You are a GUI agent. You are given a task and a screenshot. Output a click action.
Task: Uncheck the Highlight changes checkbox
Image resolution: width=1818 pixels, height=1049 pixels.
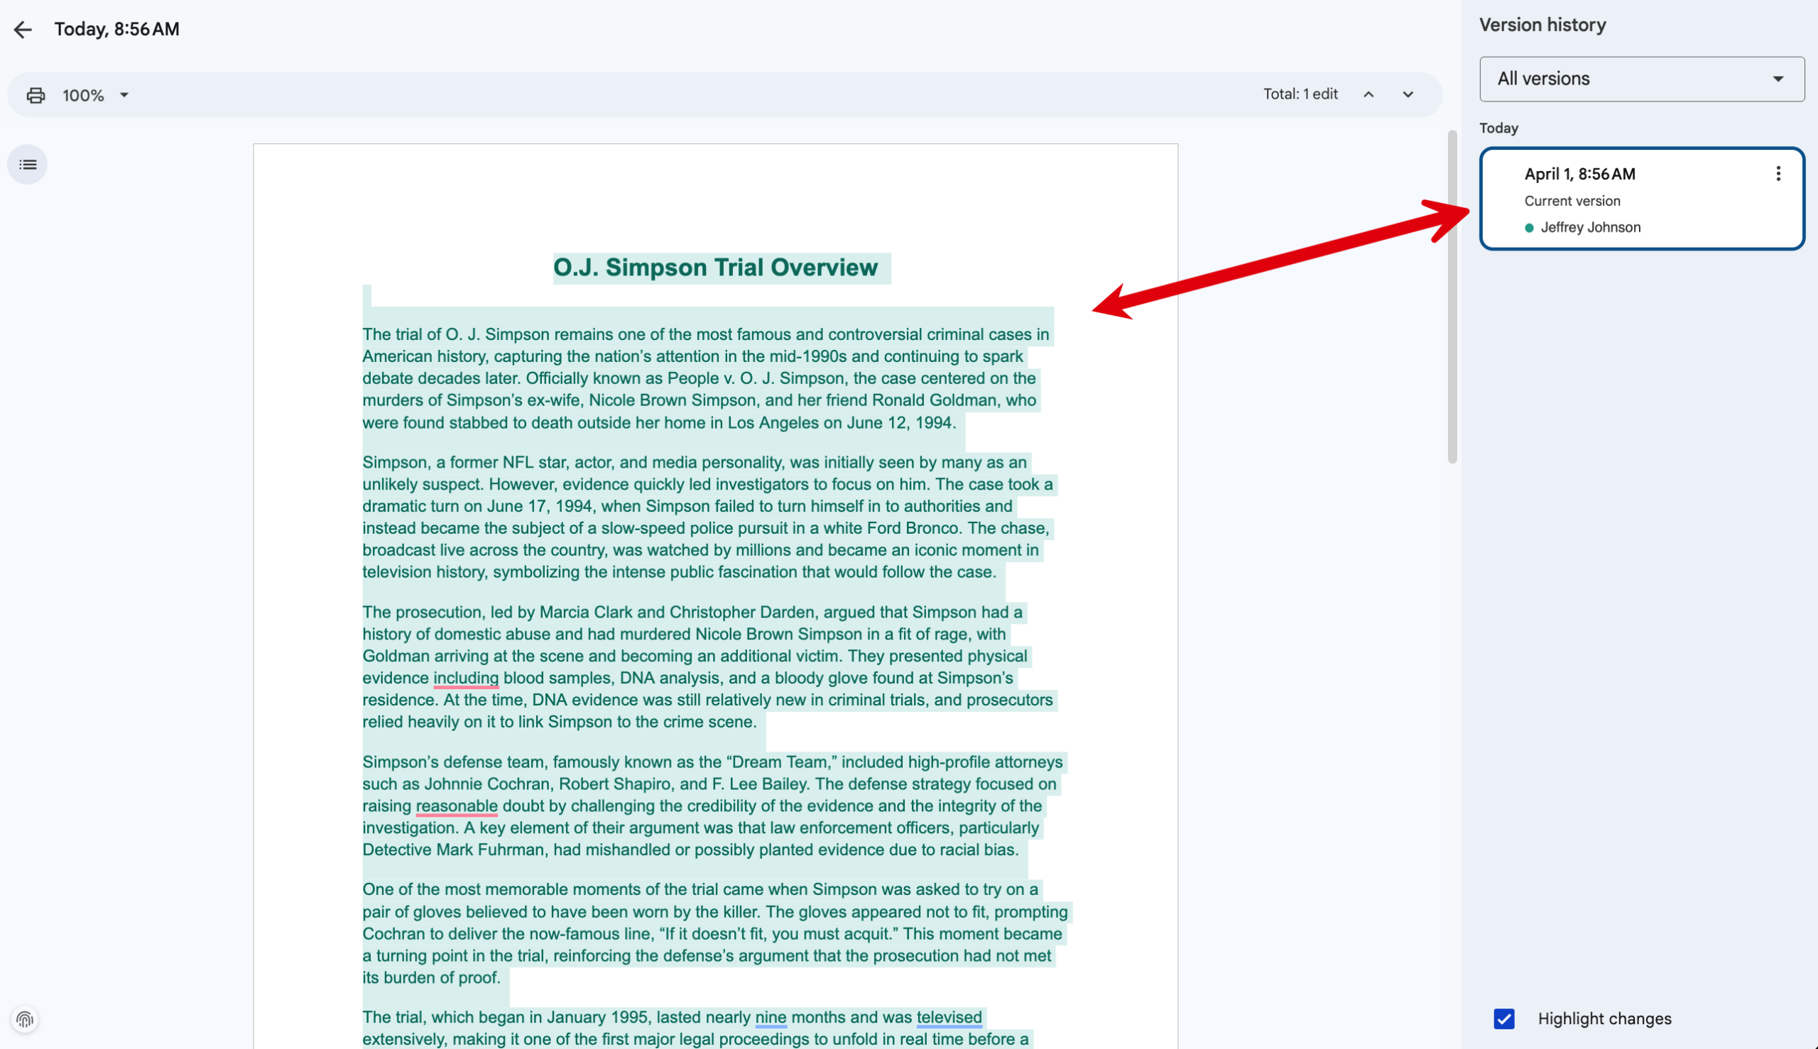1503,1018
